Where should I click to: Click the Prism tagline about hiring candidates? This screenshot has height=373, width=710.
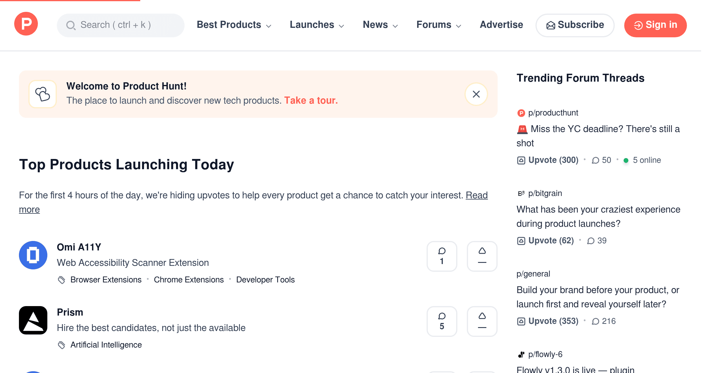151,328
